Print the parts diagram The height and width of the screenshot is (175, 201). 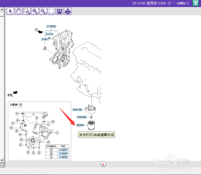[68, 11]
